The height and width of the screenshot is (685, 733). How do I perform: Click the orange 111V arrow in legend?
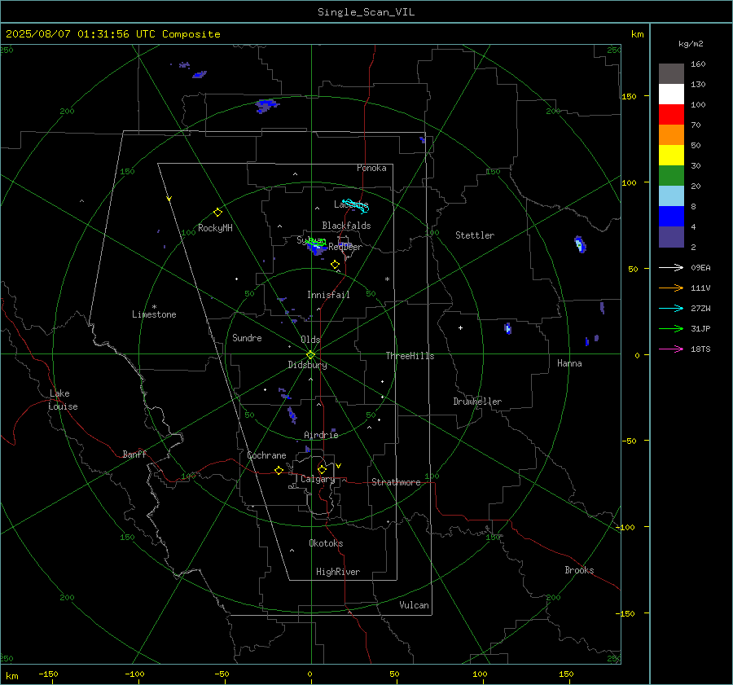(671, 288)
